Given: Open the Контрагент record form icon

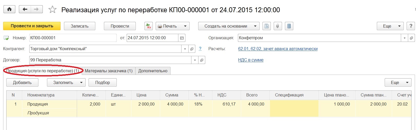Looking at the screenshot, I should (192, 49).
